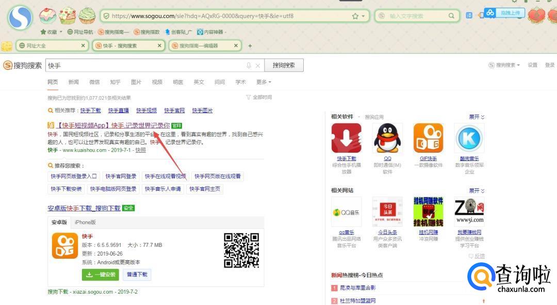Screen dimensions: 557x305
Task: Click the QQ音乐 website thumbnail
Action: pyautogui.click(x=347, y=212)
